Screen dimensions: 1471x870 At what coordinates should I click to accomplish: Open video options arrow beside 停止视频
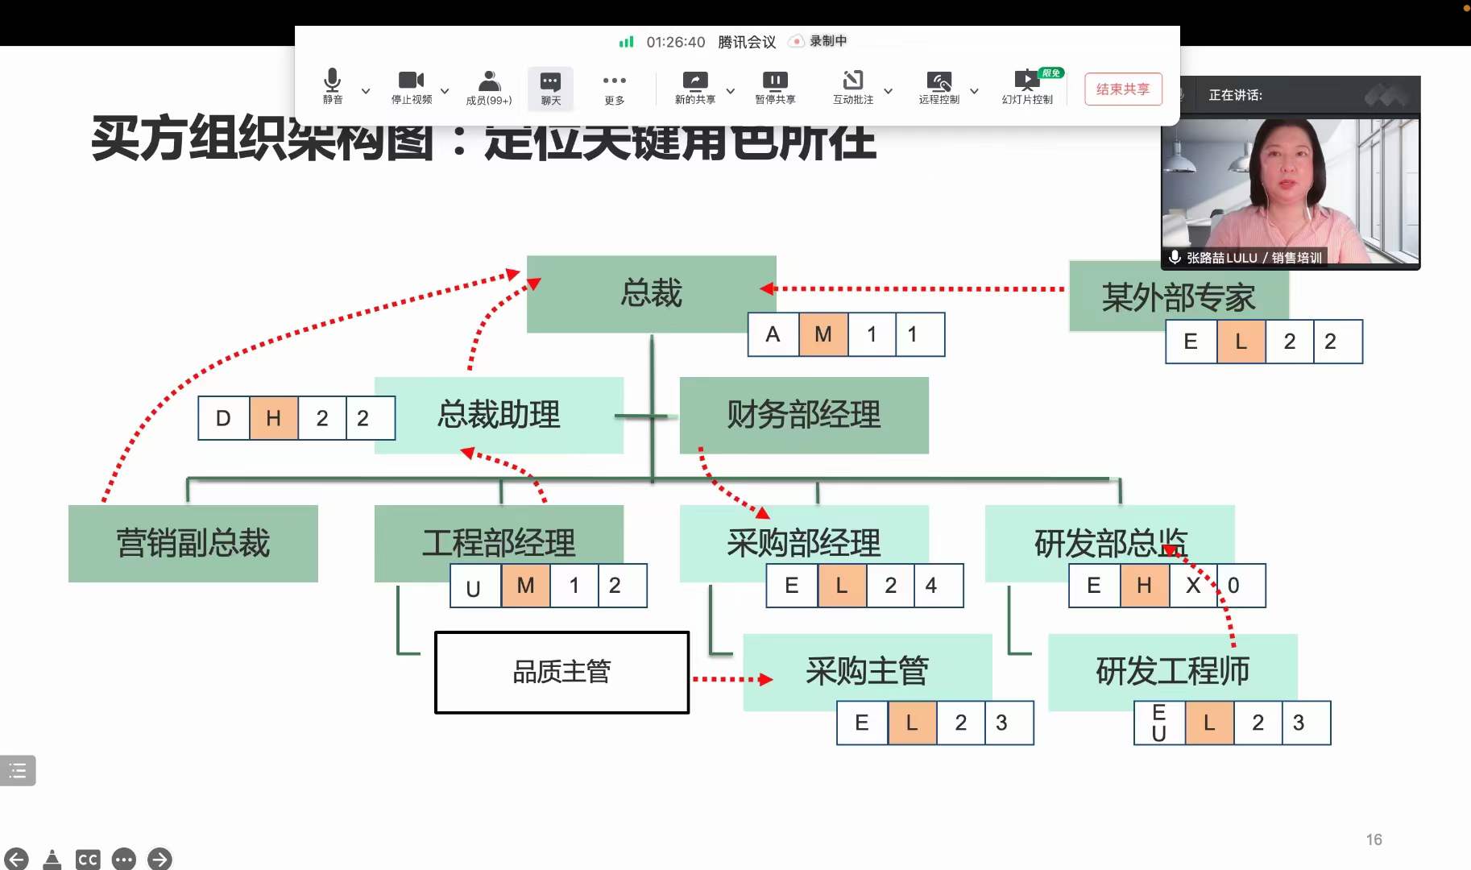click(x=445, y=91)
